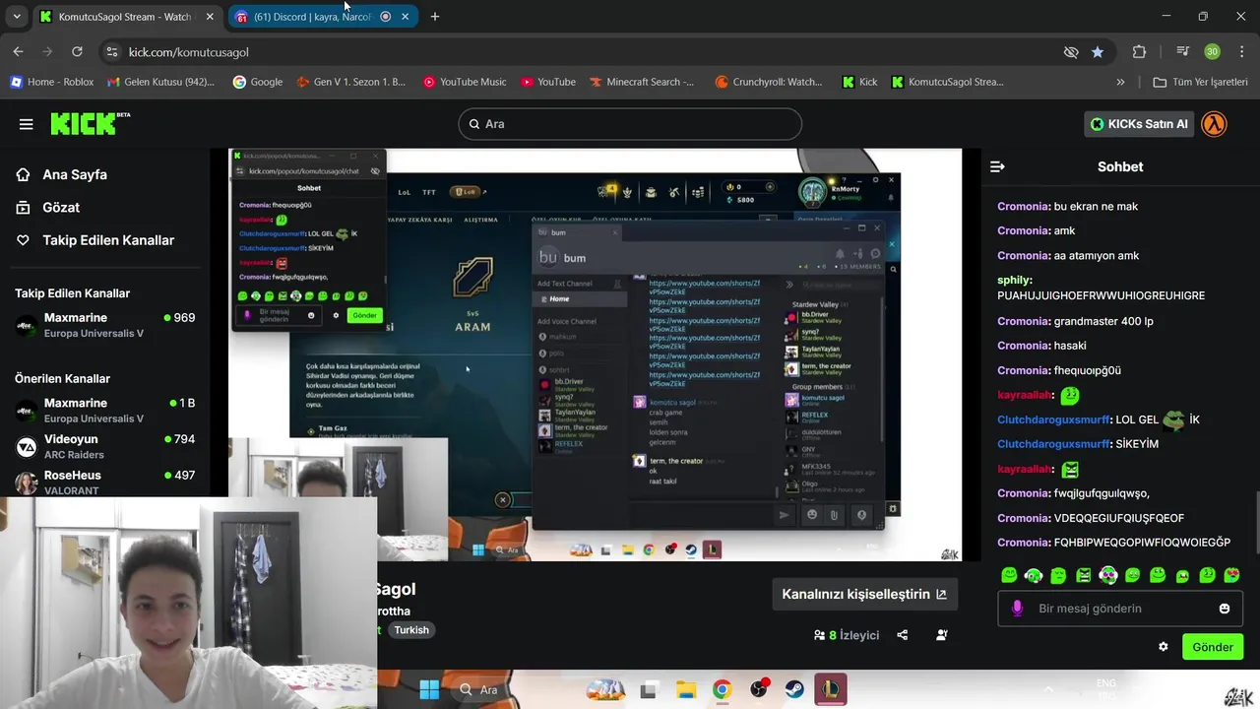Open the YouTube Music bookmark
Viewport: 1260px width, 709px height.
click(465, 82)
